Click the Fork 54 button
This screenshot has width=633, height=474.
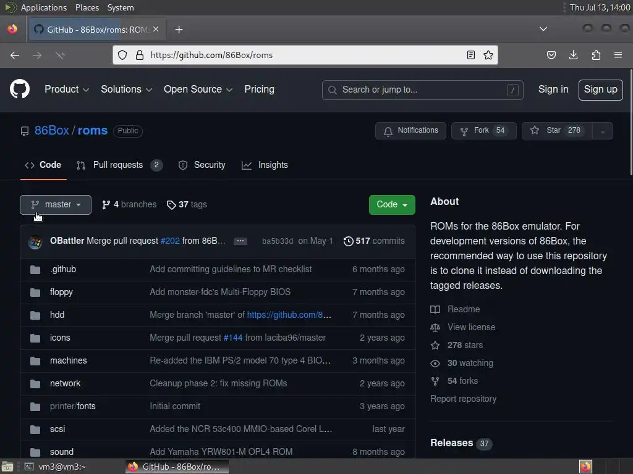(x=483, y=131)
